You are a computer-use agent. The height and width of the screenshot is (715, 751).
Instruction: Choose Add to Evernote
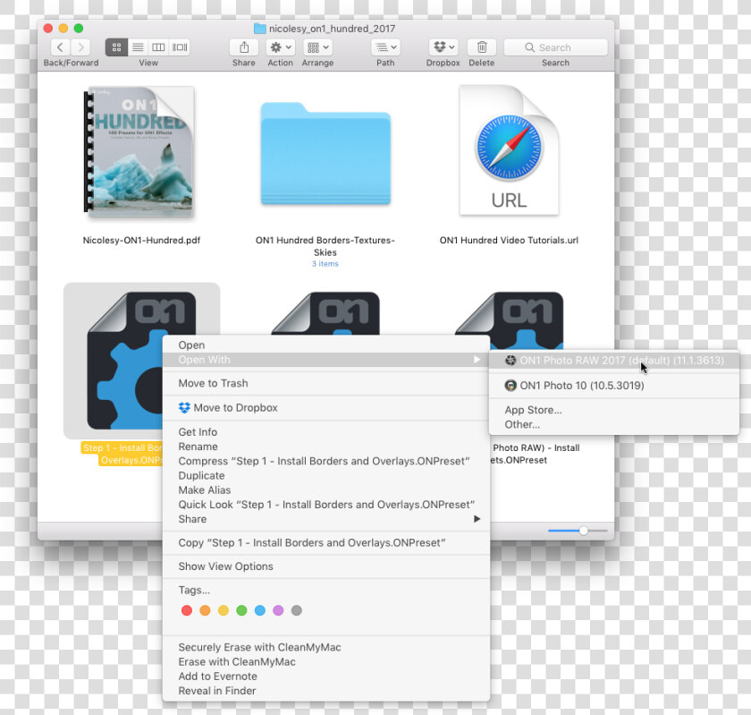click(325, 677)
